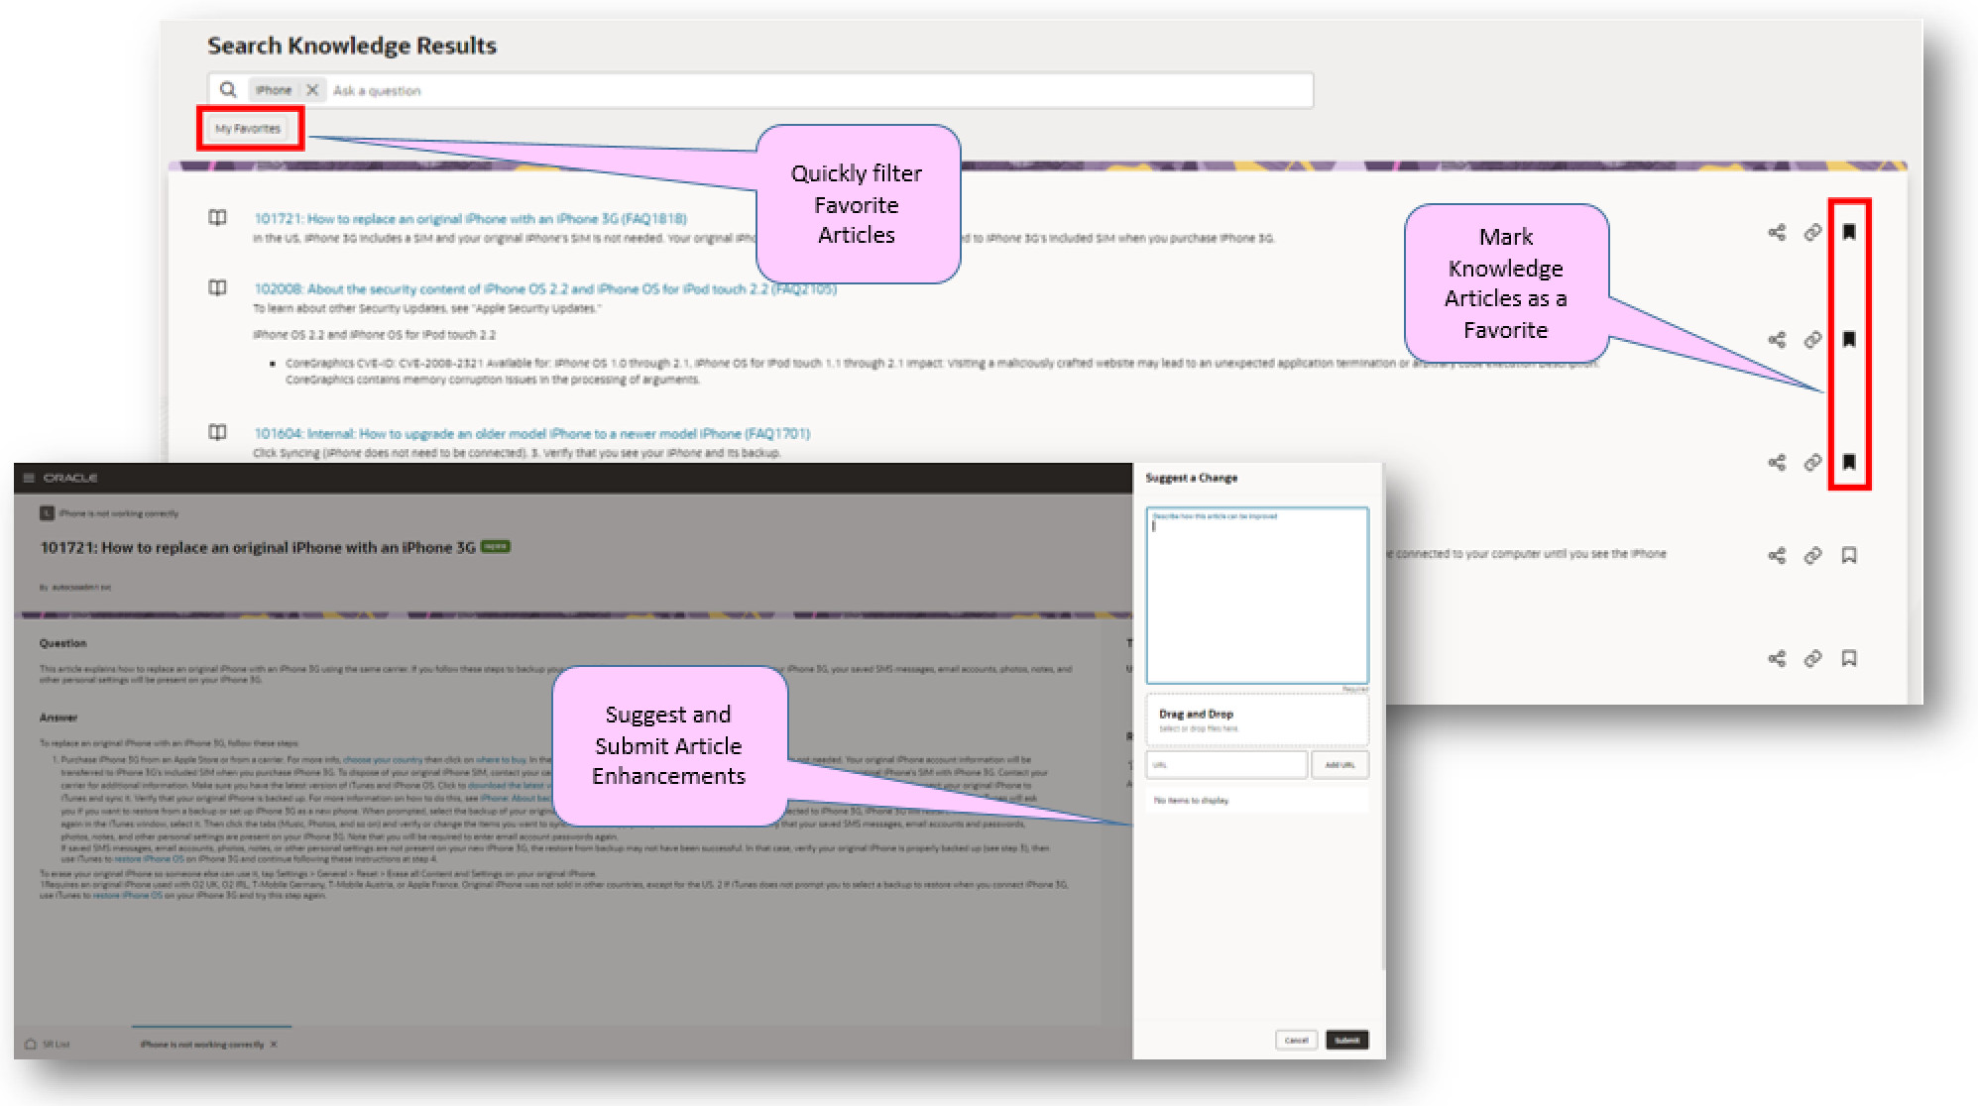Image resolution: width=1978 pixels, height=1106 pixels.
Task: Submit the suggested change
Action: (x=1346, y=1040)
